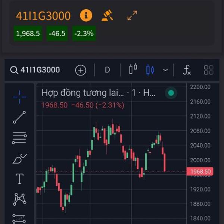The height and width of the screenshot is (224, 224).
Task: Select the text annotation tool
Action: pos(19,179)
